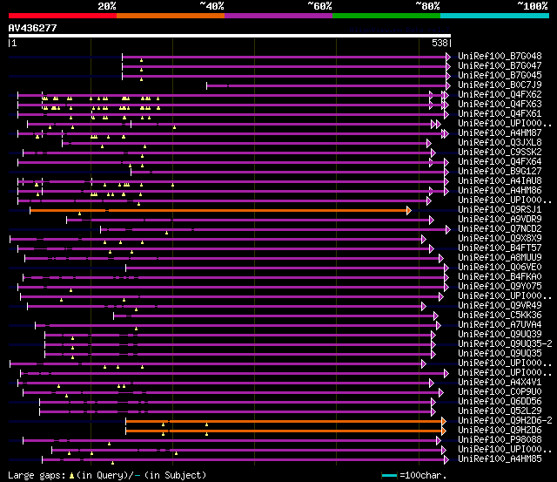Click the UniRef100_Q3JXL8 hit name
557x482 pixels.
coord(500,143)
